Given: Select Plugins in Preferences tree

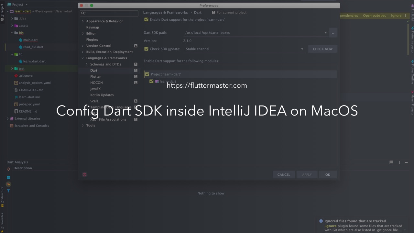Looking at the screenshot, I should click(92, 40).
